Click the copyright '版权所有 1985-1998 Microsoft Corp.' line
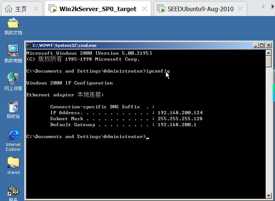 tap(83, 59)
